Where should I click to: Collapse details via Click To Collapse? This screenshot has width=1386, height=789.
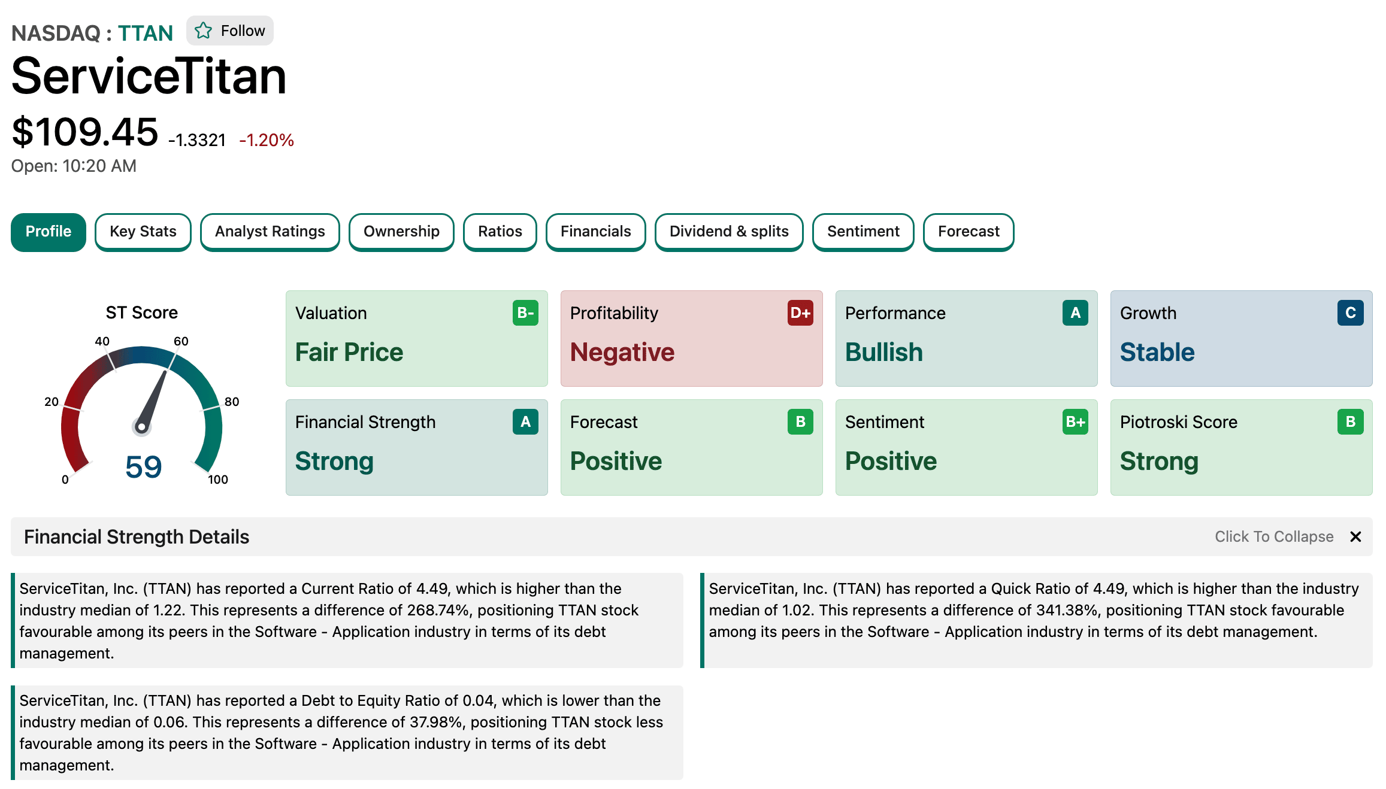1273,537
